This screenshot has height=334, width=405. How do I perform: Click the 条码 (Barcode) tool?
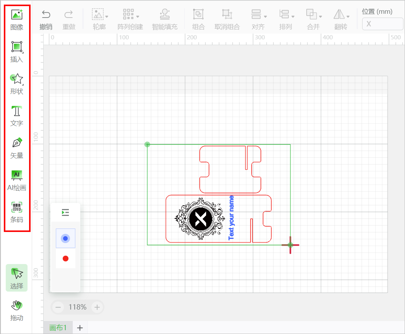pyautogui.click(x=17, y=212)
